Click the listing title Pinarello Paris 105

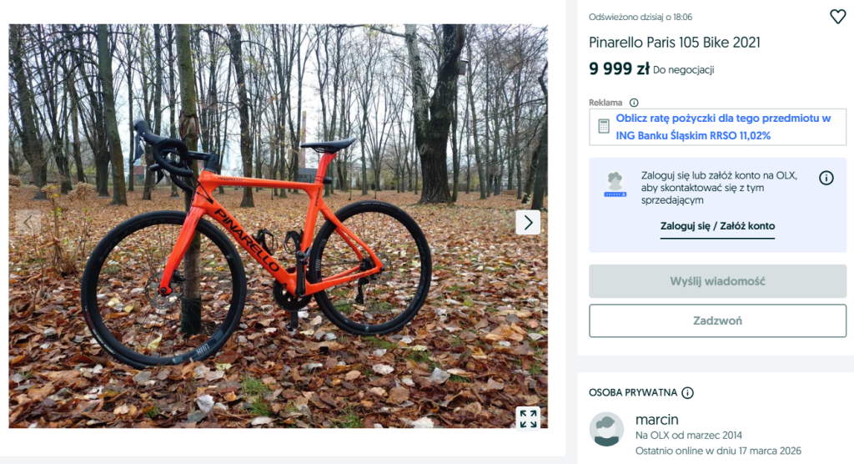coord(674,43)
